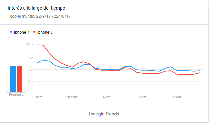Click the Promedio label under the bars
The image size is (209, 123).
[x=16, y=95]
